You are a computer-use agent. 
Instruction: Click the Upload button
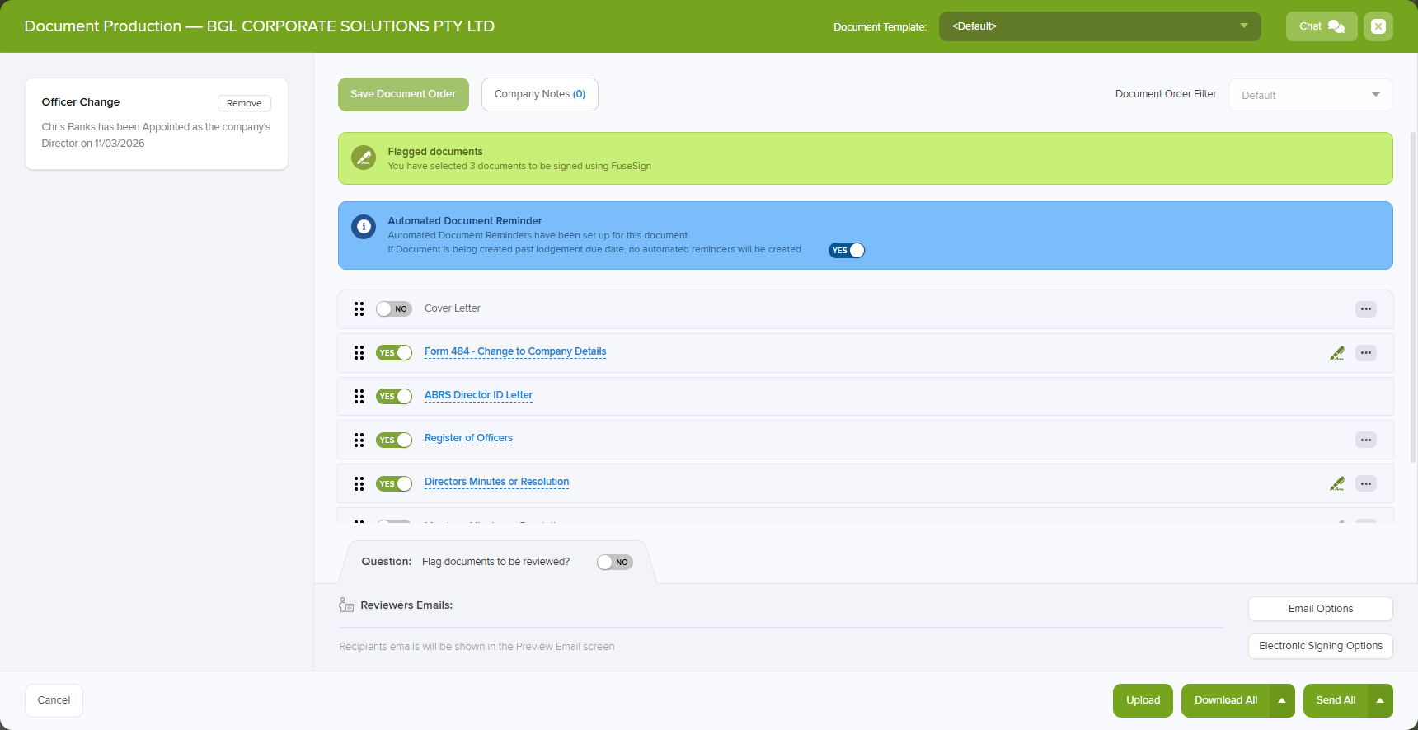[x=1143, y=700]
